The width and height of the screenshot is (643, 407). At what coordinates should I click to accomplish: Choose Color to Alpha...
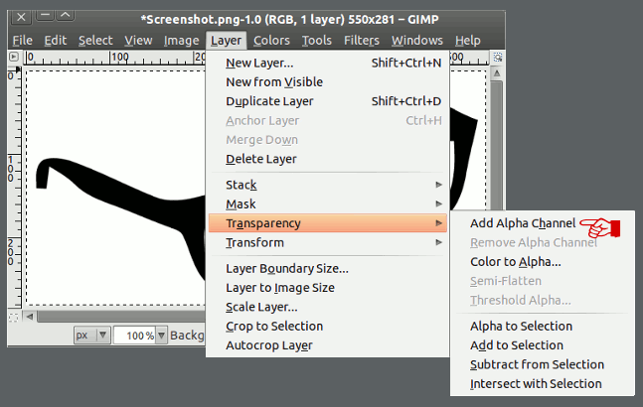pos(542,262)
